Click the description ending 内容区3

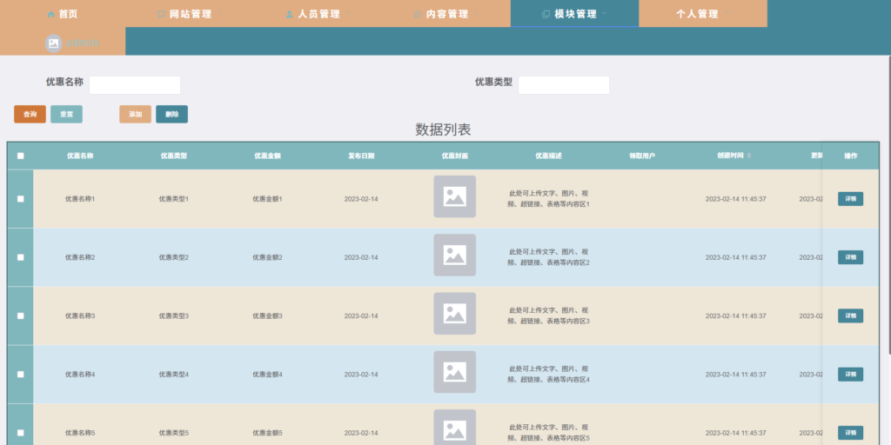coord(548,315)
